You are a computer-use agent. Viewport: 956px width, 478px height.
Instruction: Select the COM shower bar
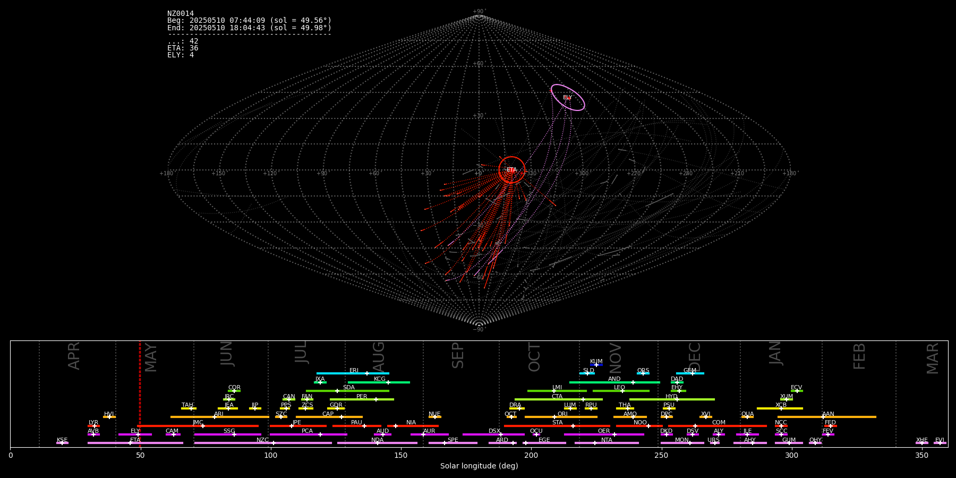pos(718,426)
